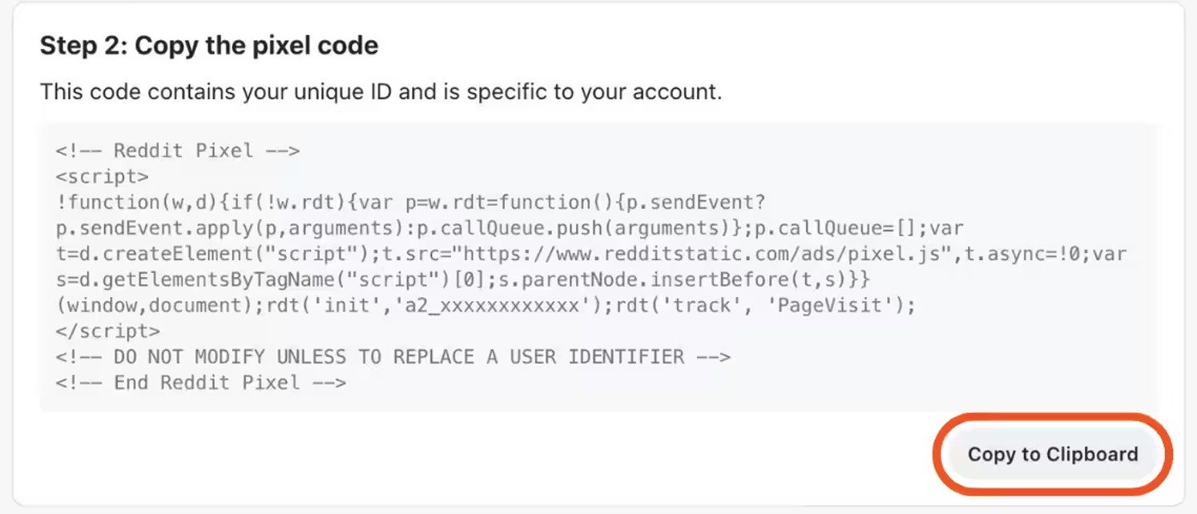This screenshot has height=514, width=1197.
Task: Click the 'End Reddit Pixel' comment line
Action: [200, 383]
